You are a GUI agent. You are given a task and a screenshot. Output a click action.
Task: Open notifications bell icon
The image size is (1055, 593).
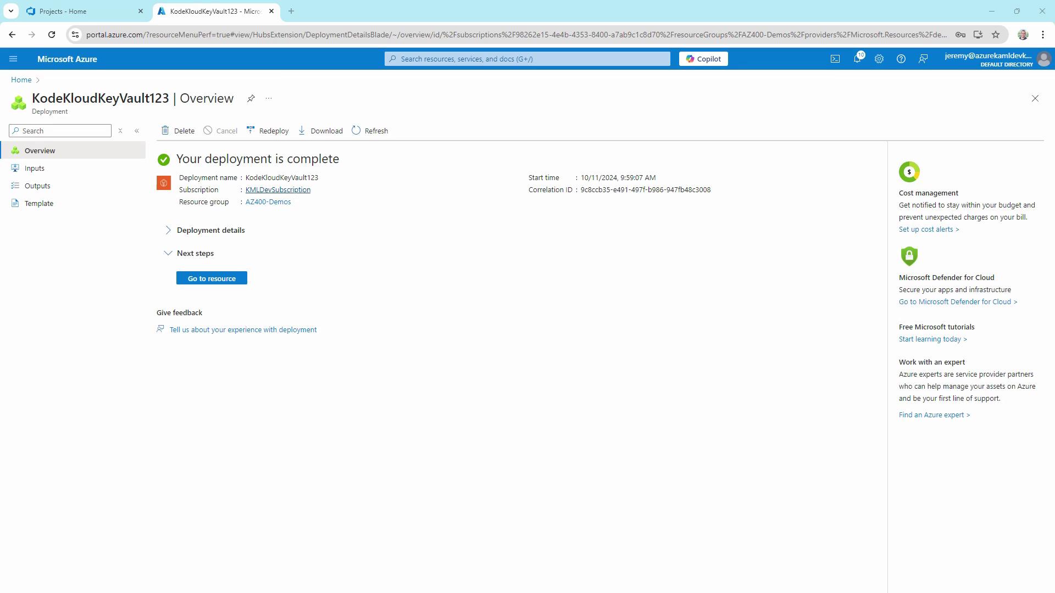(857, 59)
